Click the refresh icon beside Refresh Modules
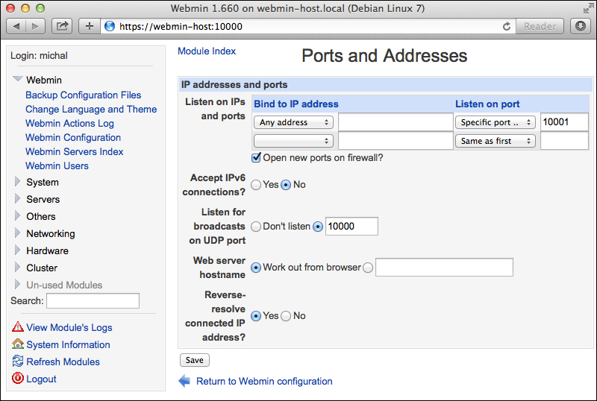 point(17,361)
